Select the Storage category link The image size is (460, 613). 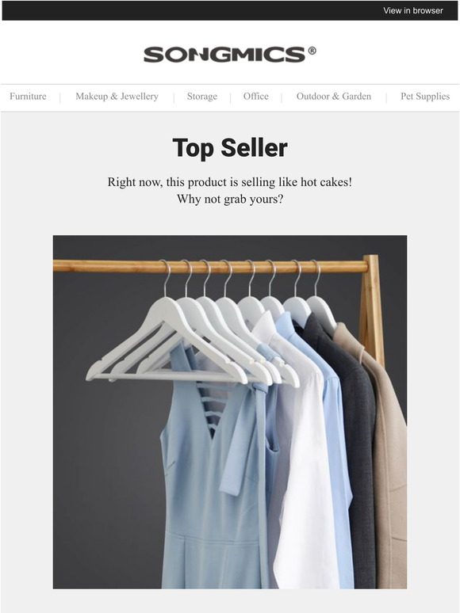pos(202,97)
